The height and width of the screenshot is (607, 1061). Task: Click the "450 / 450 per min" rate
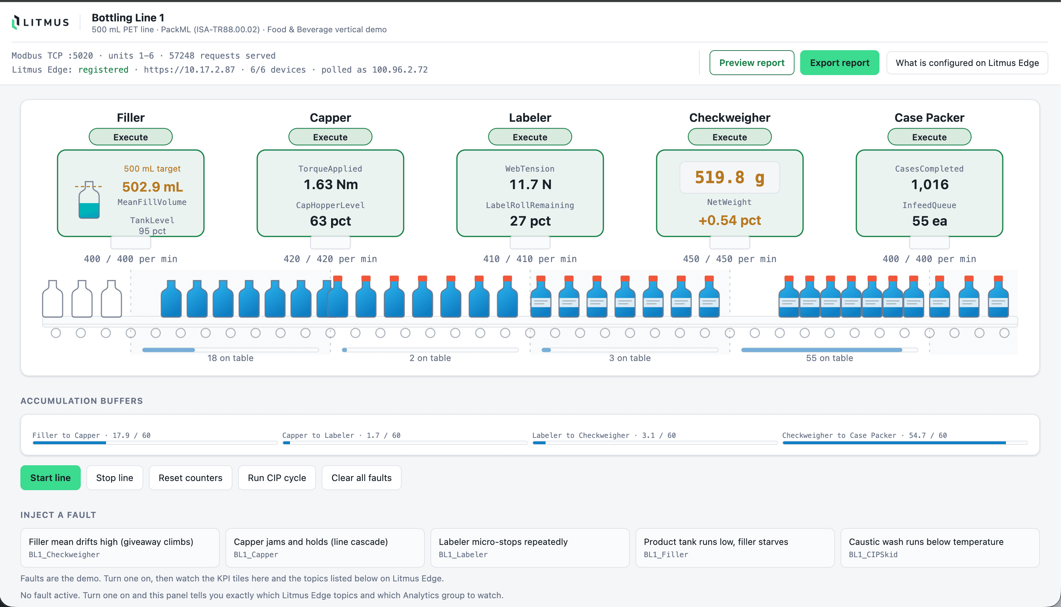730,259
